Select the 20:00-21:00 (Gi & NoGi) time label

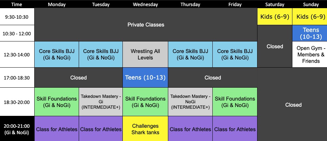coord(17,129)
